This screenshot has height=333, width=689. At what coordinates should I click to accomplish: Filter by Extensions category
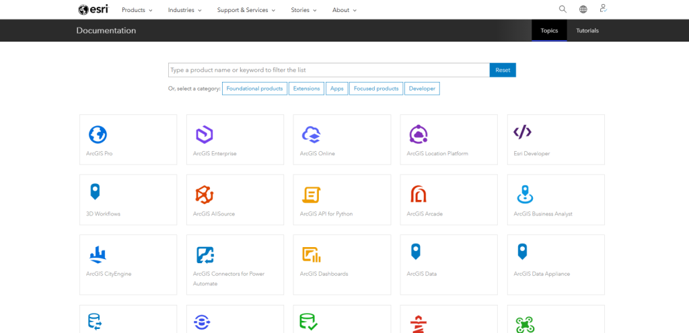point(306,89)
